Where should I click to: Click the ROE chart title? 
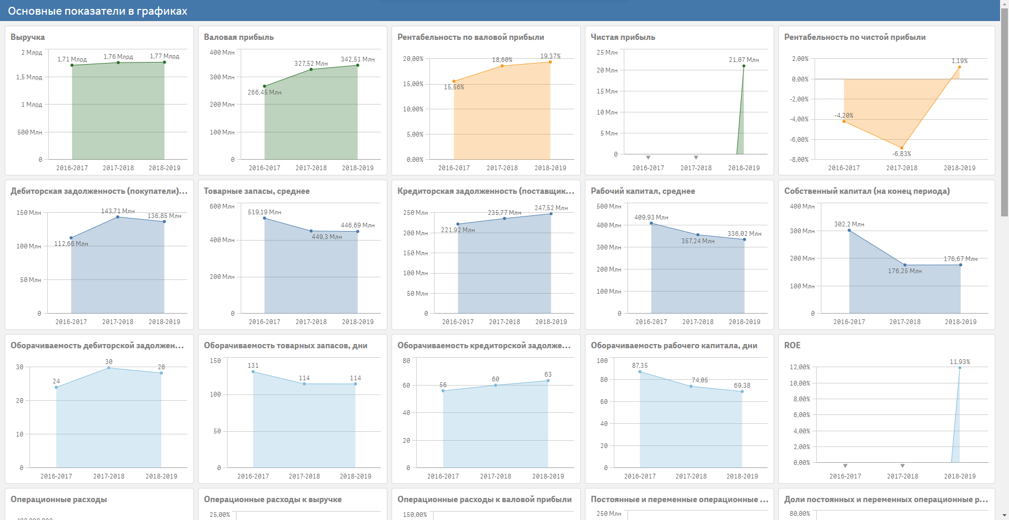pos(792,346)
